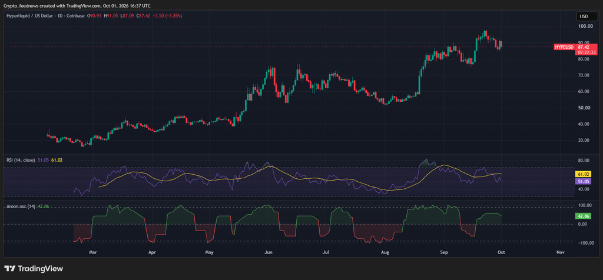This screenshot has height=280, width=603.
Task: Click the yellow 61.02 RSI value tag
Action: (582, 175)
